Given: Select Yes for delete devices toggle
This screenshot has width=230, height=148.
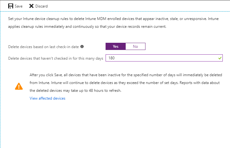Looking at the screenshot, I should tap(115, 47).
